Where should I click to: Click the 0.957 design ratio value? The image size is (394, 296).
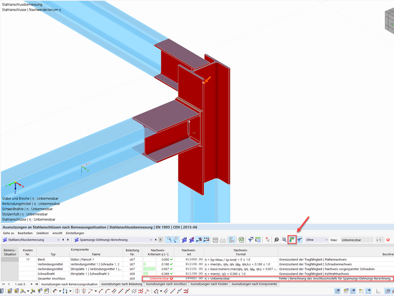165,269
